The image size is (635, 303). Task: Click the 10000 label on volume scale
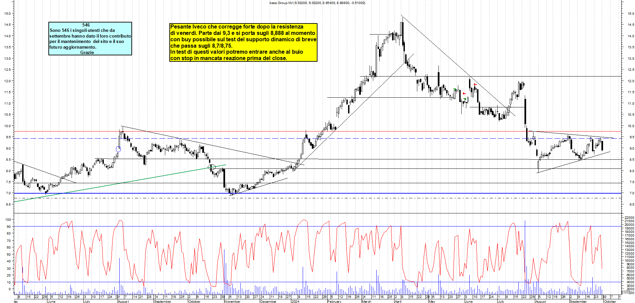(x=629, y=260)
